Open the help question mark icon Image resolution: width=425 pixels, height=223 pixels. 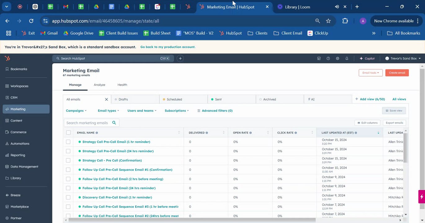[x=328, y=58]
